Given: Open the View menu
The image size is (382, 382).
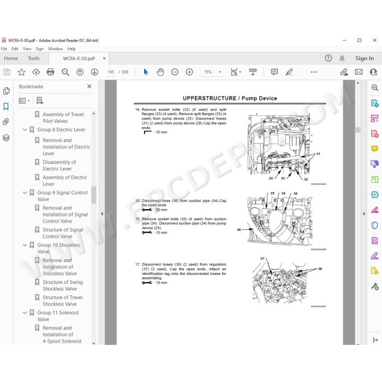Looking at the screenshot, I should click(27, 49).
